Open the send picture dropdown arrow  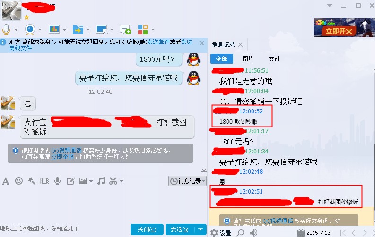91,181
